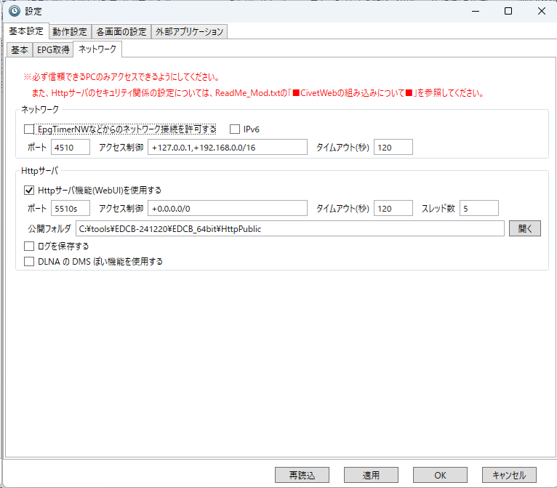Edit network アクセス制御 field with 127.0.0.1

point(228,148)
